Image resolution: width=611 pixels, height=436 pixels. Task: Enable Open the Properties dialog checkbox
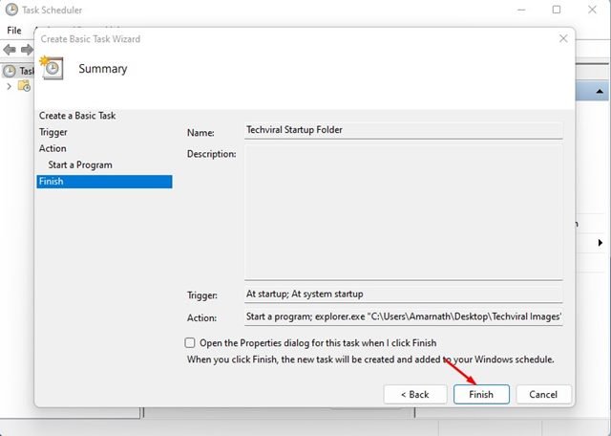[x=190, y=342]
